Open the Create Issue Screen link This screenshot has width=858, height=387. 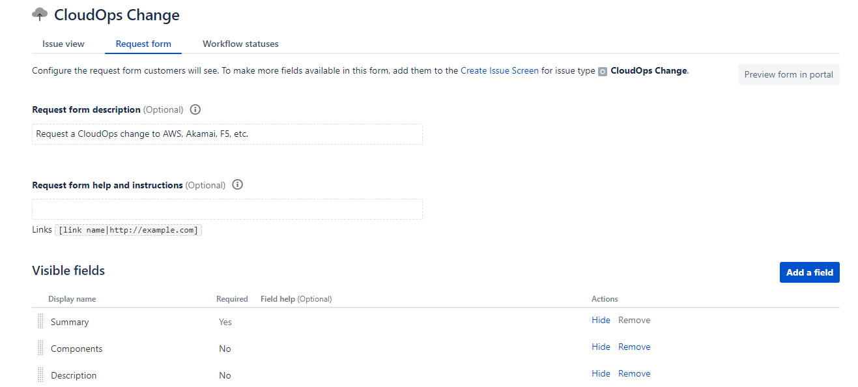coord(499,70)
